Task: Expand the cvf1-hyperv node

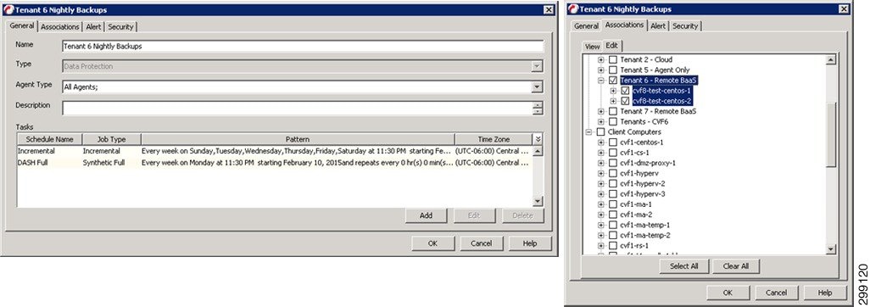Action: click(601, 173)
